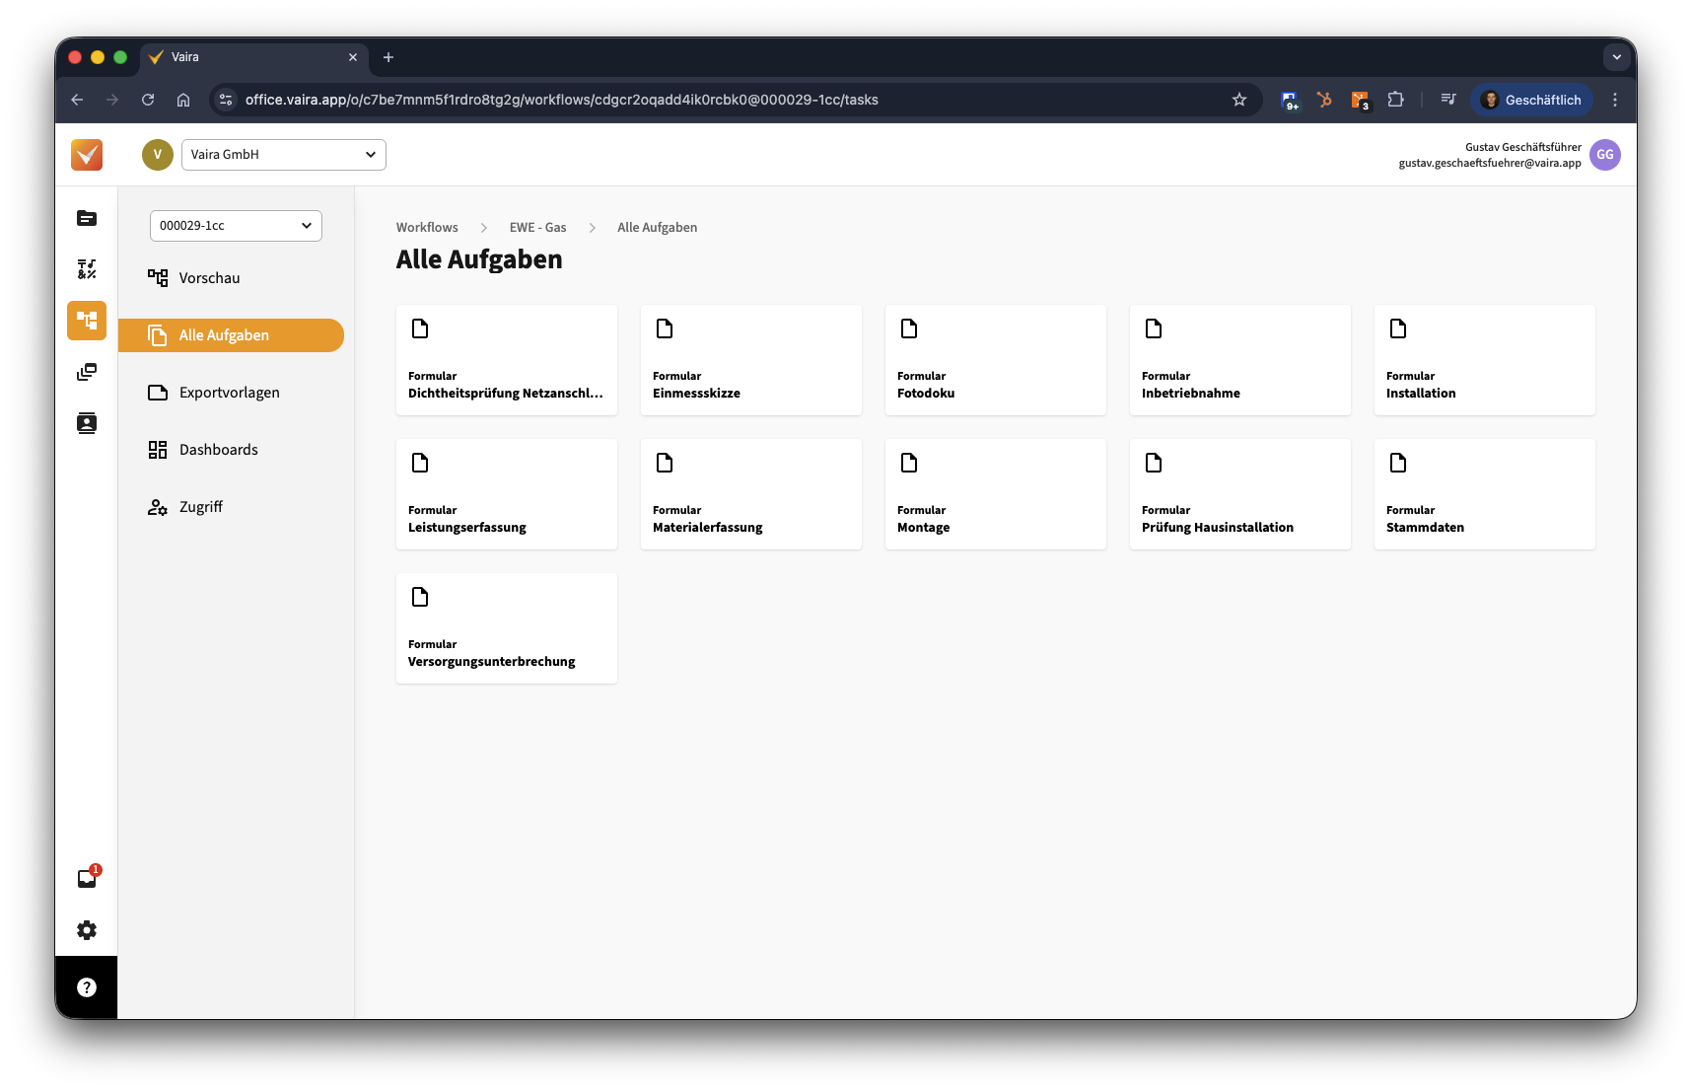Open Exportvorlagen in the sidebar menu
Viewport: 1692px width, 1092px height.
coord(229,393)
